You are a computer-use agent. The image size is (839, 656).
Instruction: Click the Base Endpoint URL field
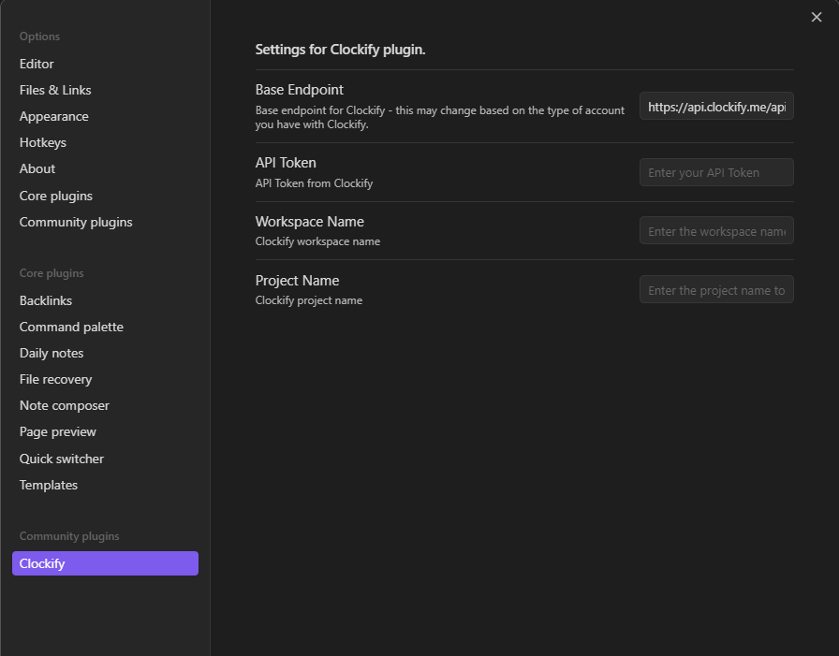click(x=716, y=107)
